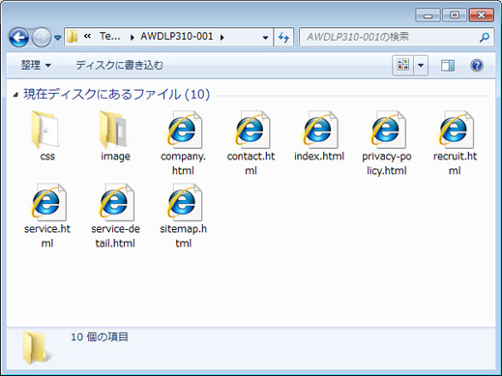Change the view with the view icon

(x=403, y=66)
